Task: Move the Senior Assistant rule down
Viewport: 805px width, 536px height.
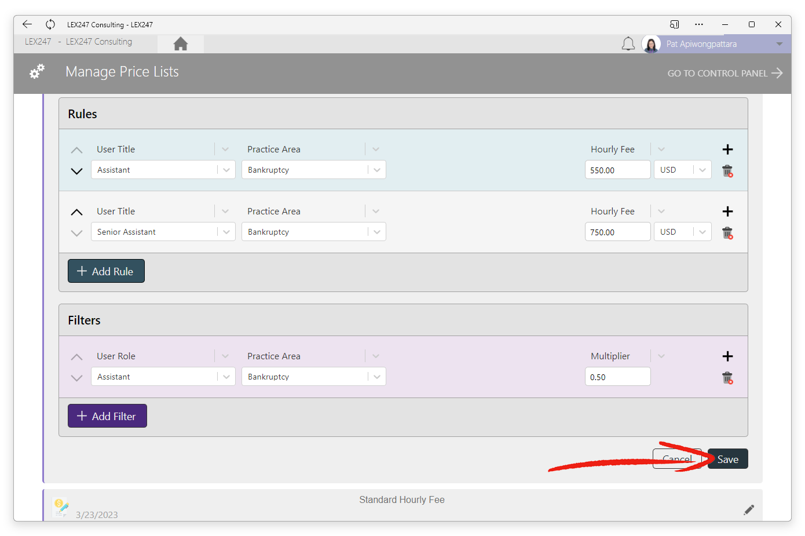Action: click(76, 233)
